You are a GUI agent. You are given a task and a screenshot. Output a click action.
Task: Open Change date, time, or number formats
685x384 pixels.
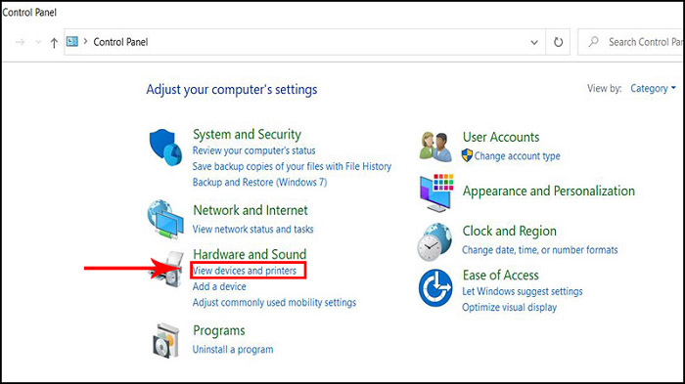tap(540, 250)
